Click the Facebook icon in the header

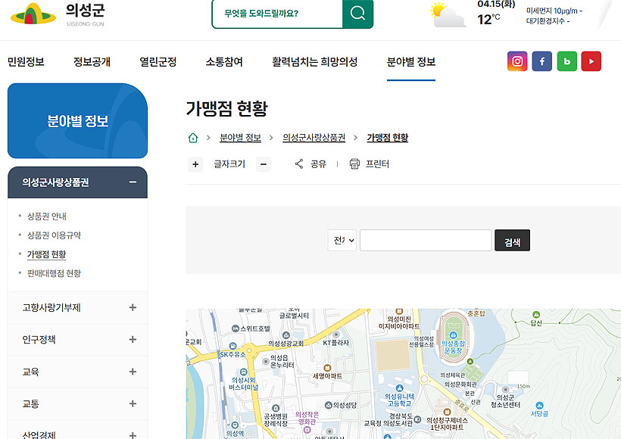pos(542,61)
